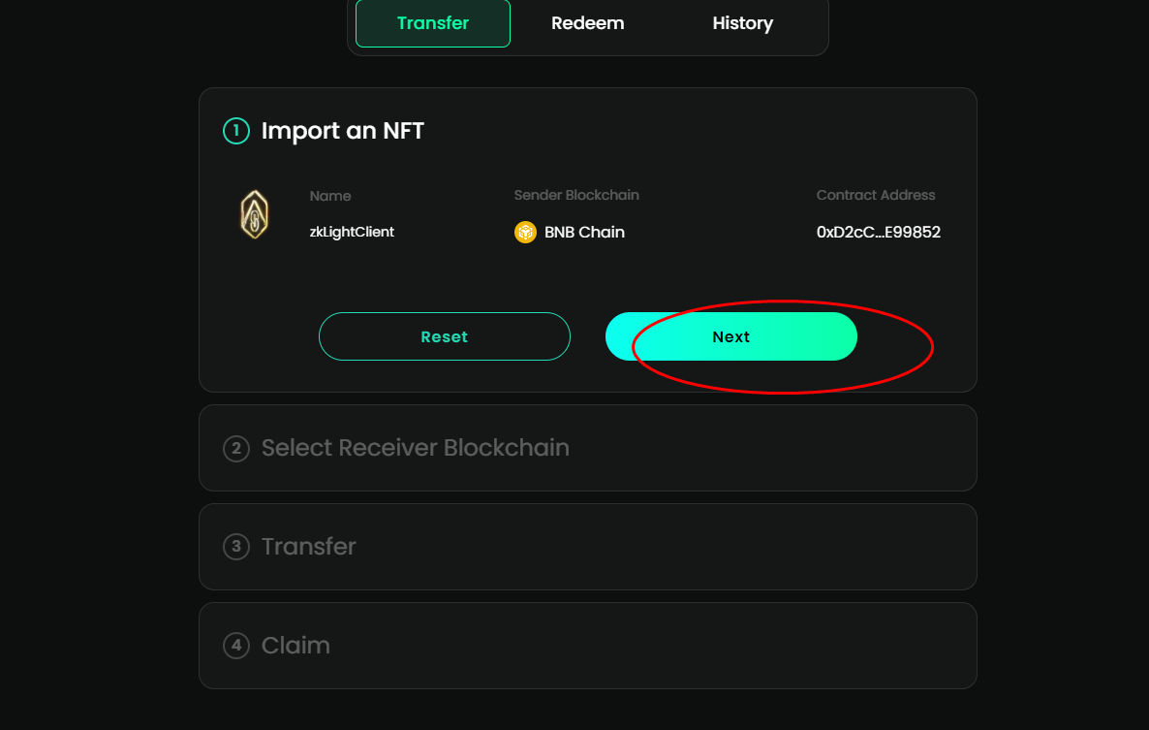Image resolution: width=1149 pixels, height=730 pixels.
Task: Switch to the Transfer tab
Action: (x=433, y=23)
